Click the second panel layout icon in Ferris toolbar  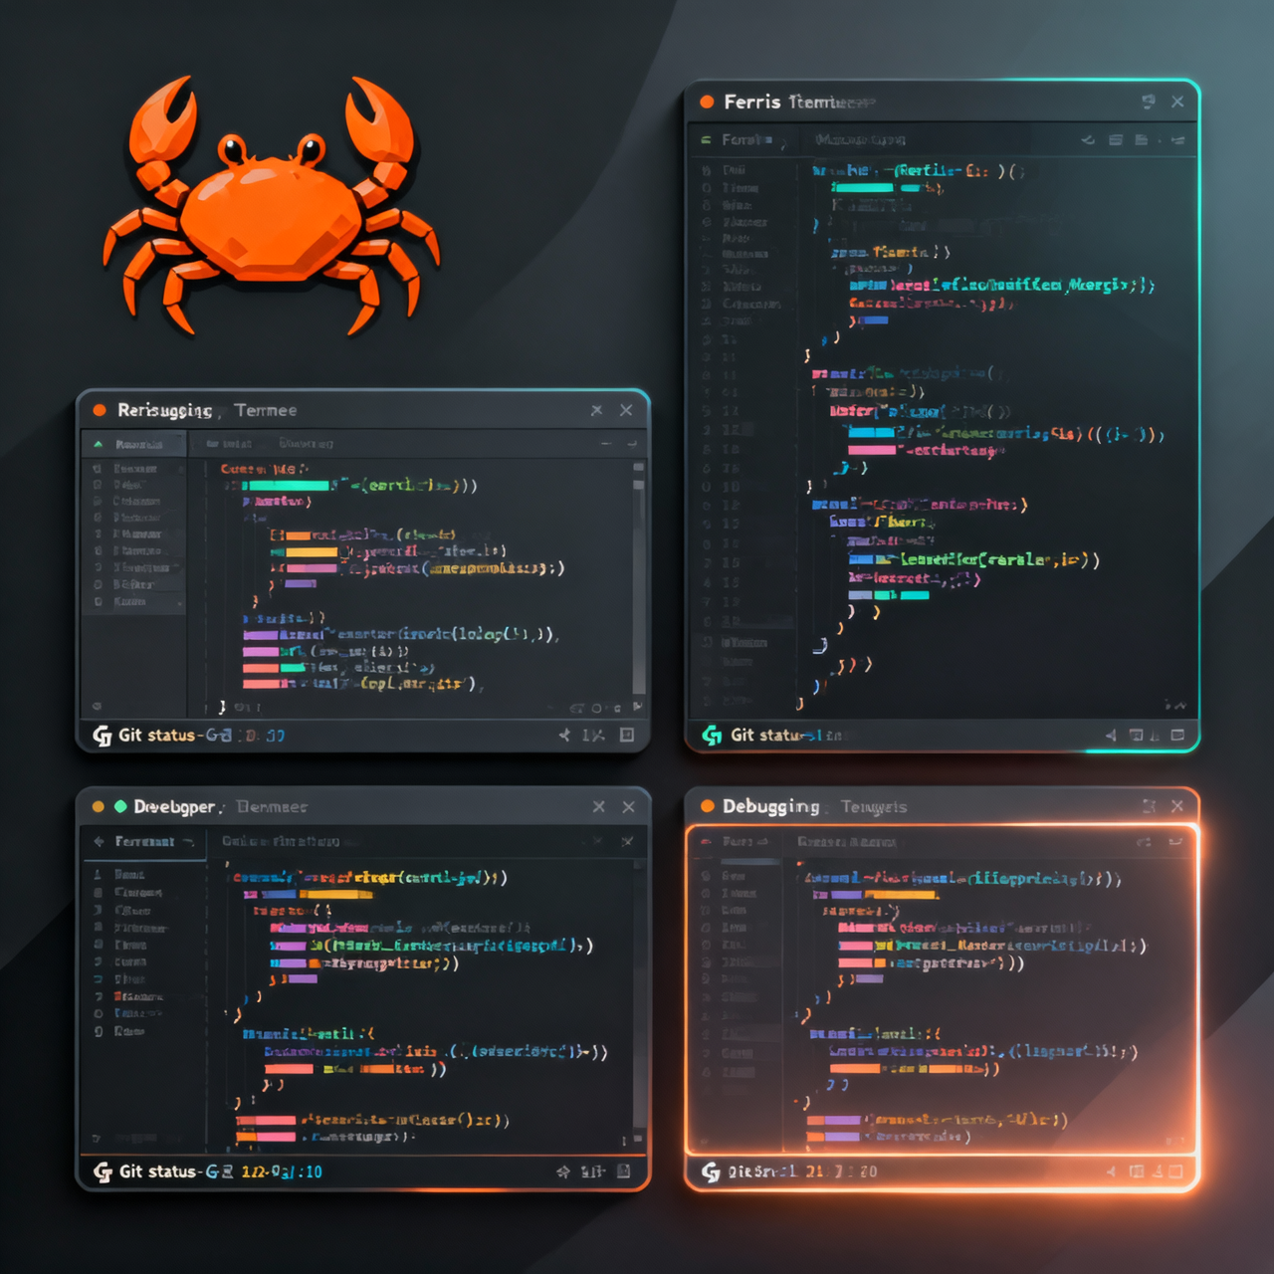tap(1141, 140)
